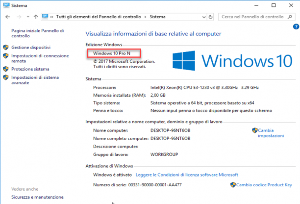Select Nome computer value DESKTOP-96NT6OB
This screenshot has height=204, width=300.
[x=170, y=130]
